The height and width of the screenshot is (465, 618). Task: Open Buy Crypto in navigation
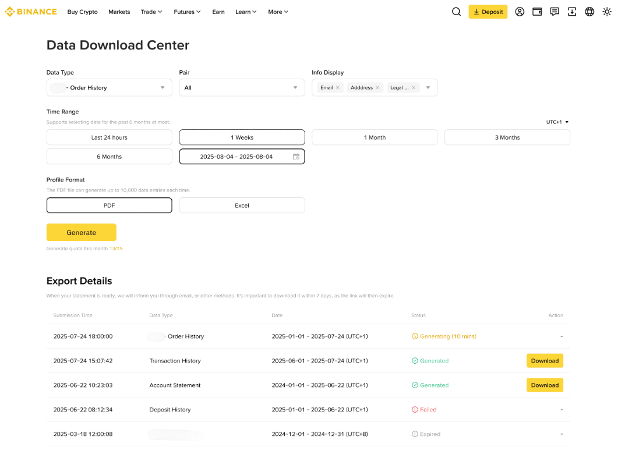82,12
